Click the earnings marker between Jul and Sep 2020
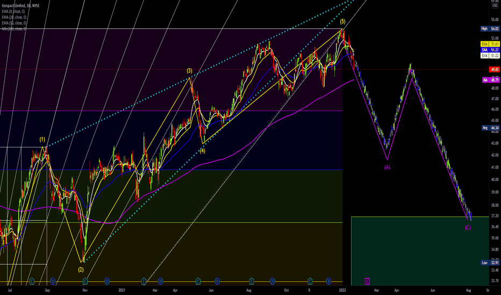Screen dimensions: 501x295 [x=32, y=281]
